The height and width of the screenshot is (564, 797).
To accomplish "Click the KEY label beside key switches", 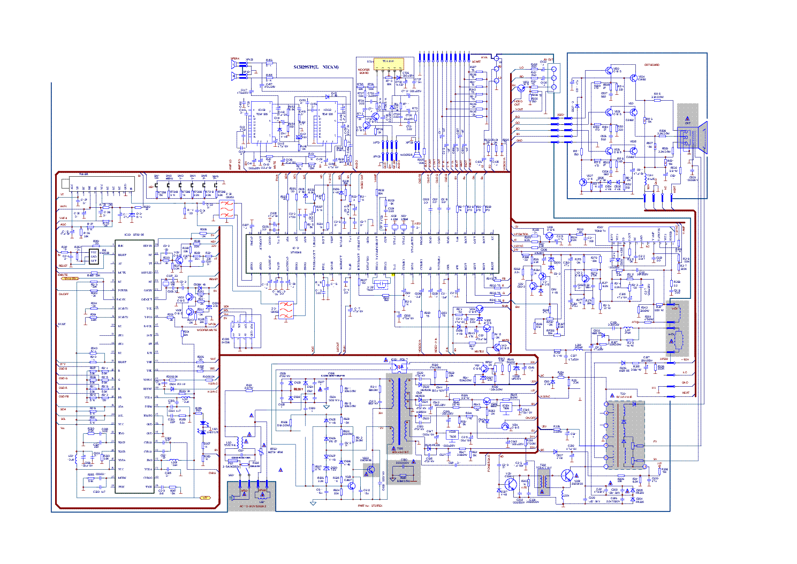I will (x=151, y=187).
